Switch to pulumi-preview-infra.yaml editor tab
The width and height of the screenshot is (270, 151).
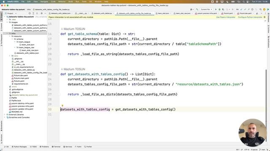[x=207, y=13]
